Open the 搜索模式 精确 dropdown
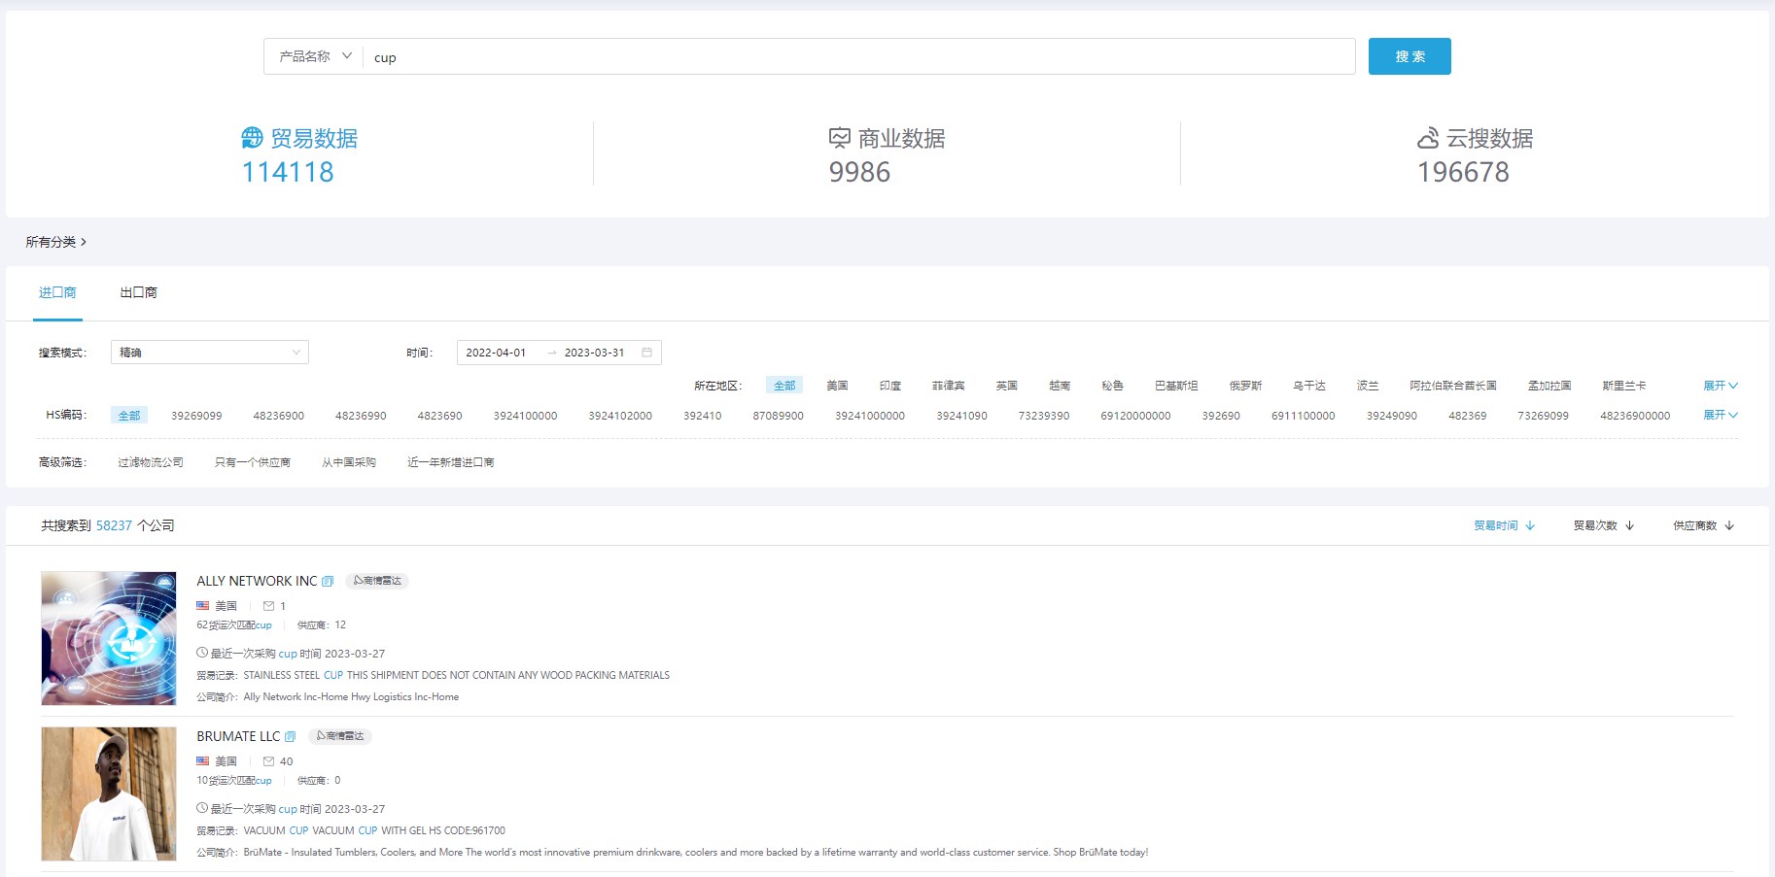 pos(210,353)
